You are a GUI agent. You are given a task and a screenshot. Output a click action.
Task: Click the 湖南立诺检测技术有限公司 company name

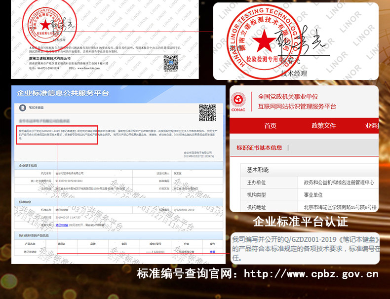50,58
